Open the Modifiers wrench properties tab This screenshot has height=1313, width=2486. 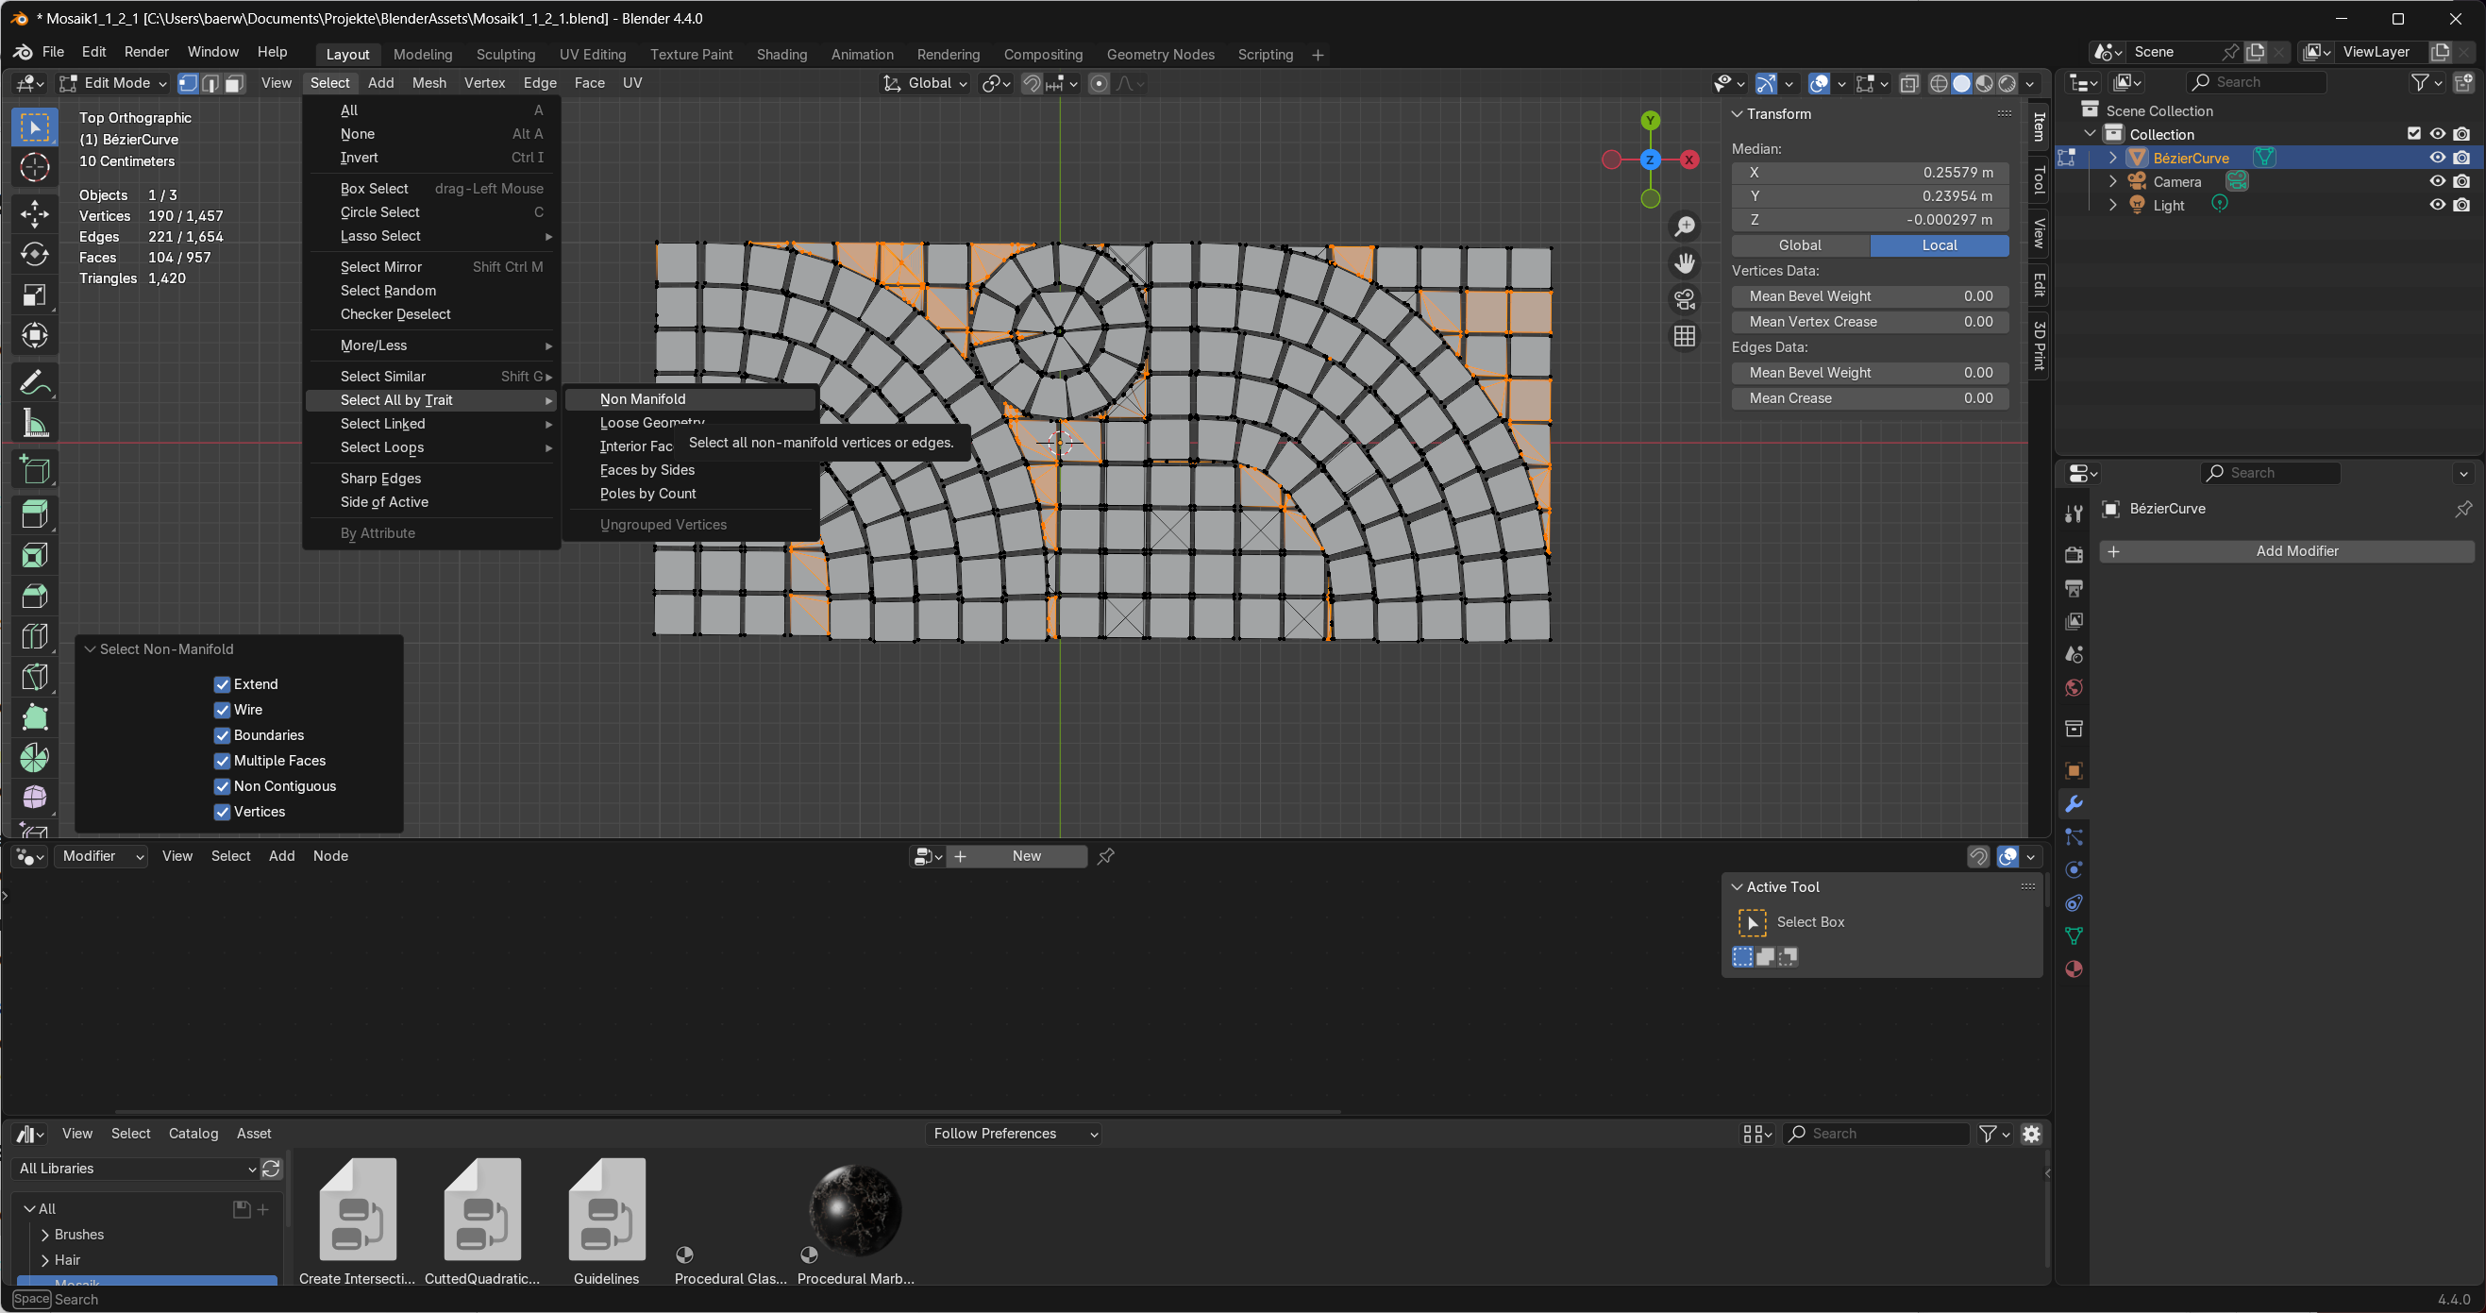[2073, 804]
